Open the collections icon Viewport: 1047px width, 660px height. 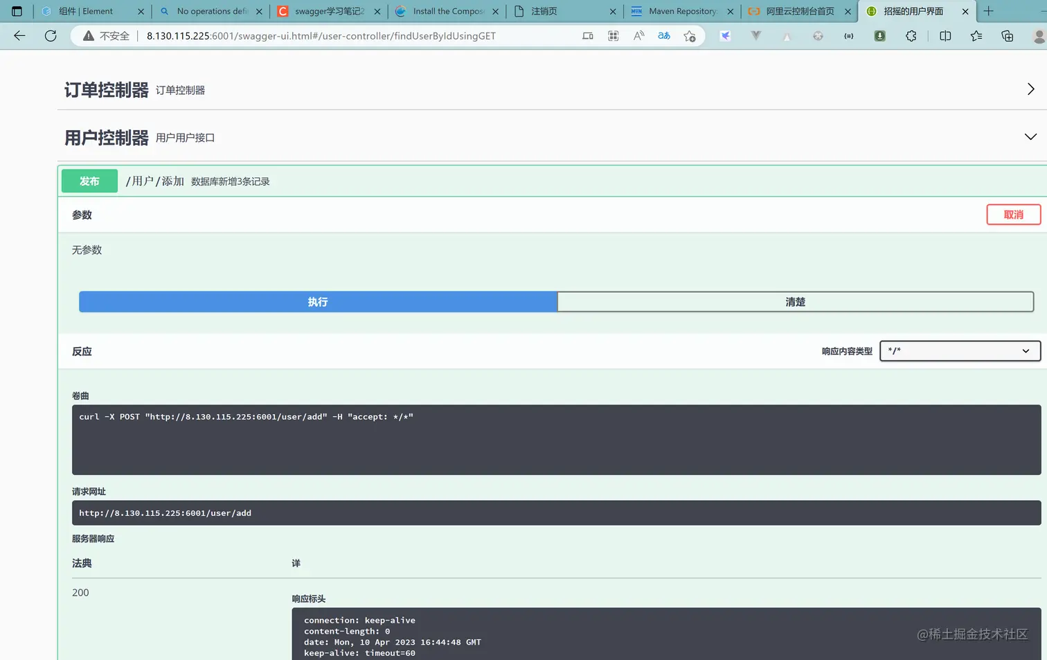pyautogui.click(x=1008, y=36)
